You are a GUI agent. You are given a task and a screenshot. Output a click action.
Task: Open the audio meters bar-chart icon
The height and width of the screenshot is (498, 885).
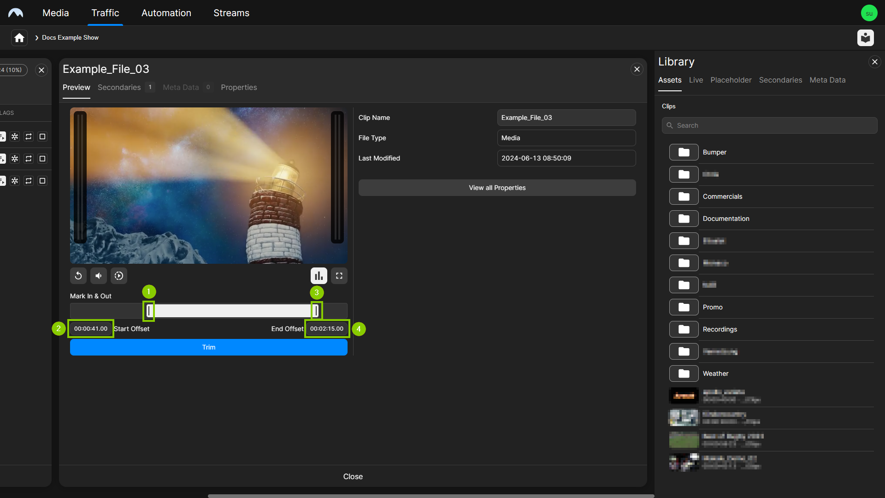coord(319,276)
